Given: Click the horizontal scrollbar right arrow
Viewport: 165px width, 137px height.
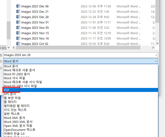Looking at the screenshot, I should 153,48.
